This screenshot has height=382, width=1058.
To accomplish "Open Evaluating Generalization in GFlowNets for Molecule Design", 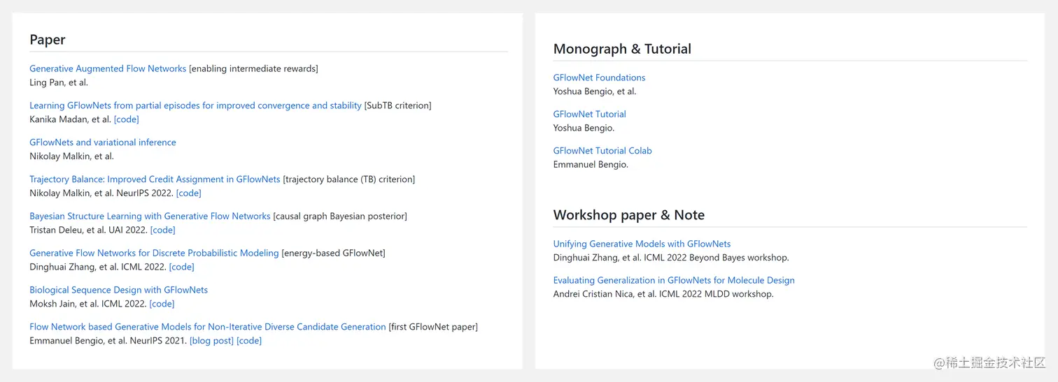I will (674, 281).
